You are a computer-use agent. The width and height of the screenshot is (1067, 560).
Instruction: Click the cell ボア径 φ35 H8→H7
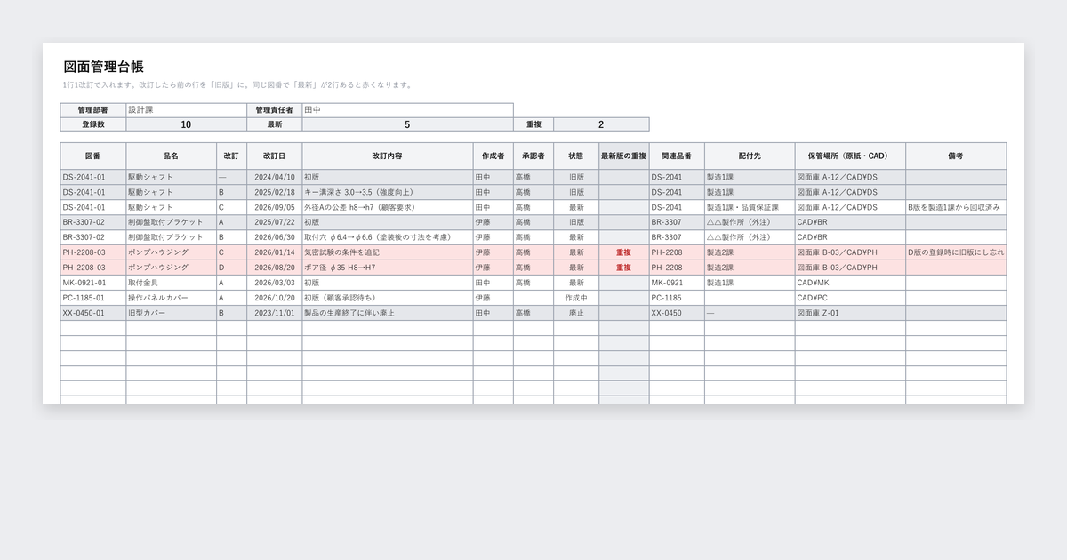[x=387, y=268]
